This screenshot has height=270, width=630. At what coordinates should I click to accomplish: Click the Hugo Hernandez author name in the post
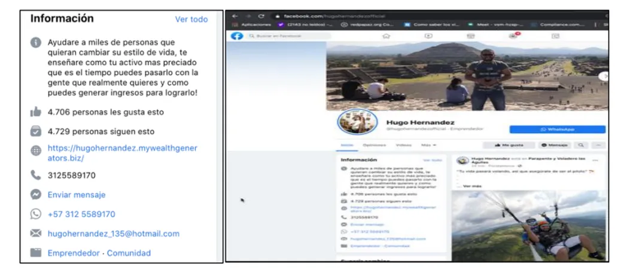489,159
